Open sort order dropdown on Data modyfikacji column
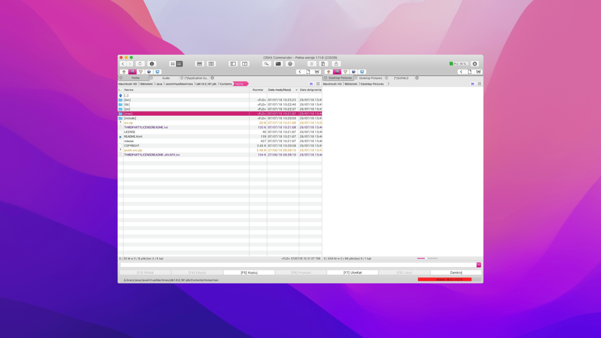The image size is (601, 338). click(296, 90)
